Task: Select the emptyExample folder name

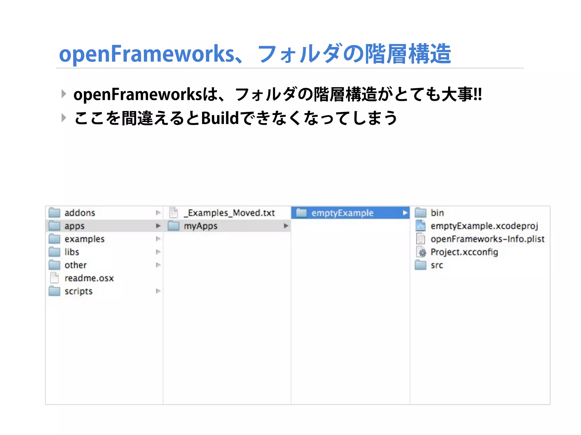Action: [x=342, y=213]
